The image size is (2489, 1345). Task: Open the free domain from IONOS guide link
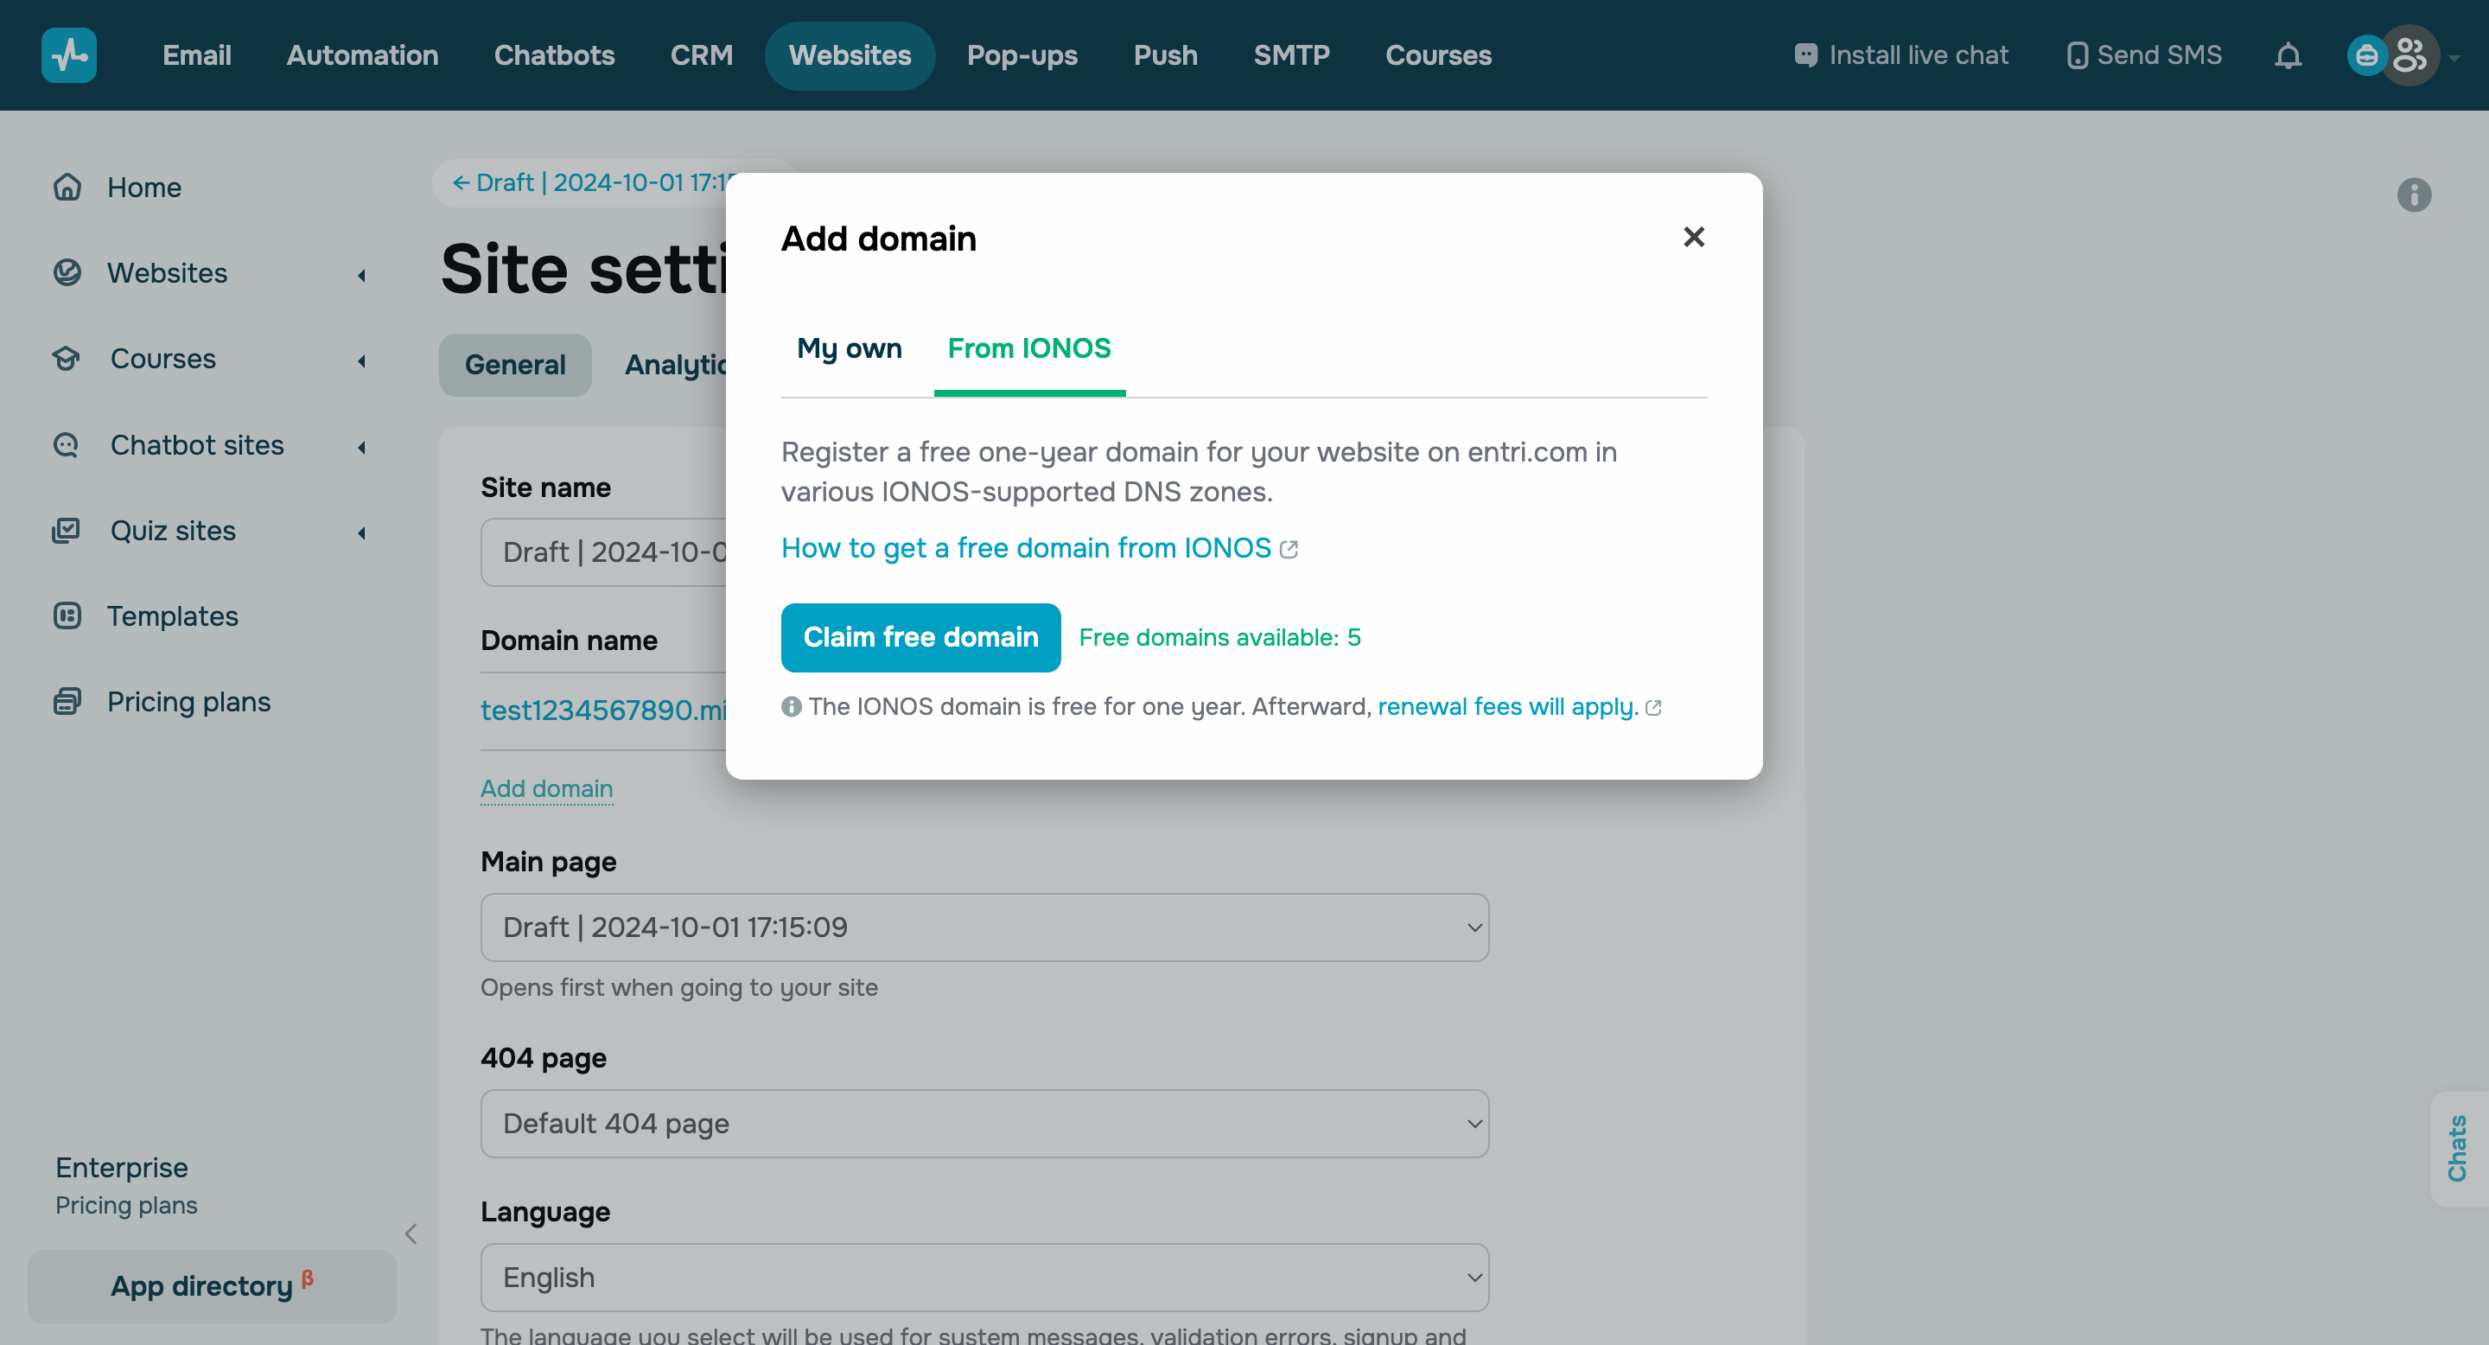(1026, 548)
